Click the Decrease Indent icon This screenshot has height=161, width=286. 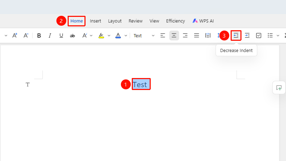click(236, 36)
